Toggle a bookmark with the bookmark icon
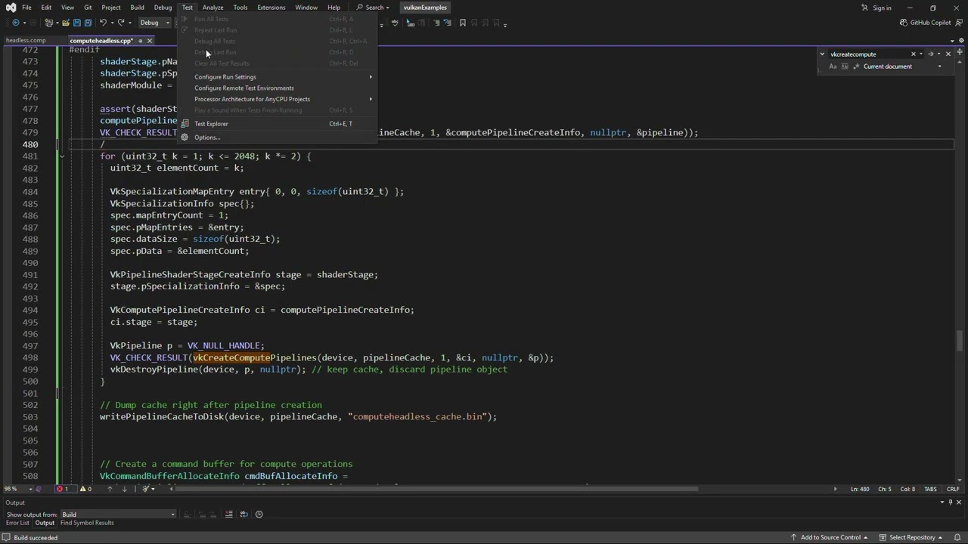The height and width of the screenshot is (544, 968). pyautogui.click(x=463, y=23)
